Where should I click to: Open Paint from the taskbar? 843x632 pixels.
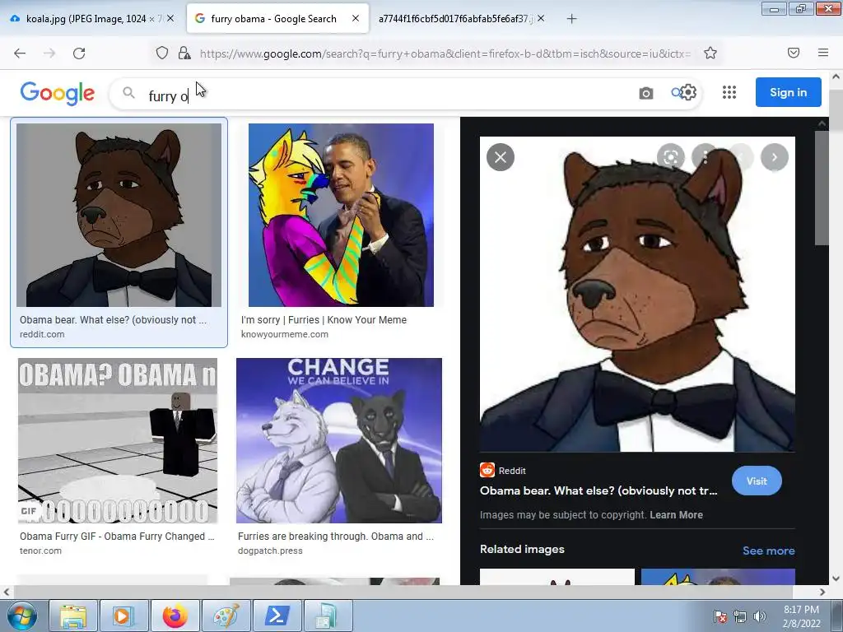[x=226, y=616]
